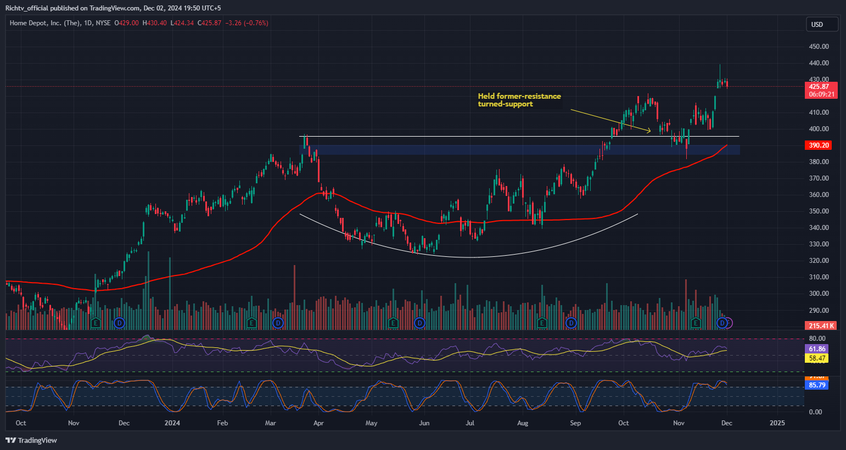Click the TradingView logo
This screenshot has height=450, width=846.
coord(31,440)
